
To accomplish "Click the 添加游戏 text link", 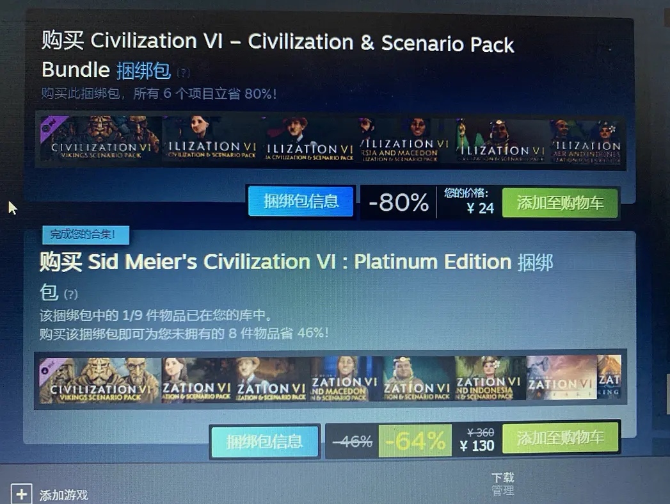I will click(63, 495).
